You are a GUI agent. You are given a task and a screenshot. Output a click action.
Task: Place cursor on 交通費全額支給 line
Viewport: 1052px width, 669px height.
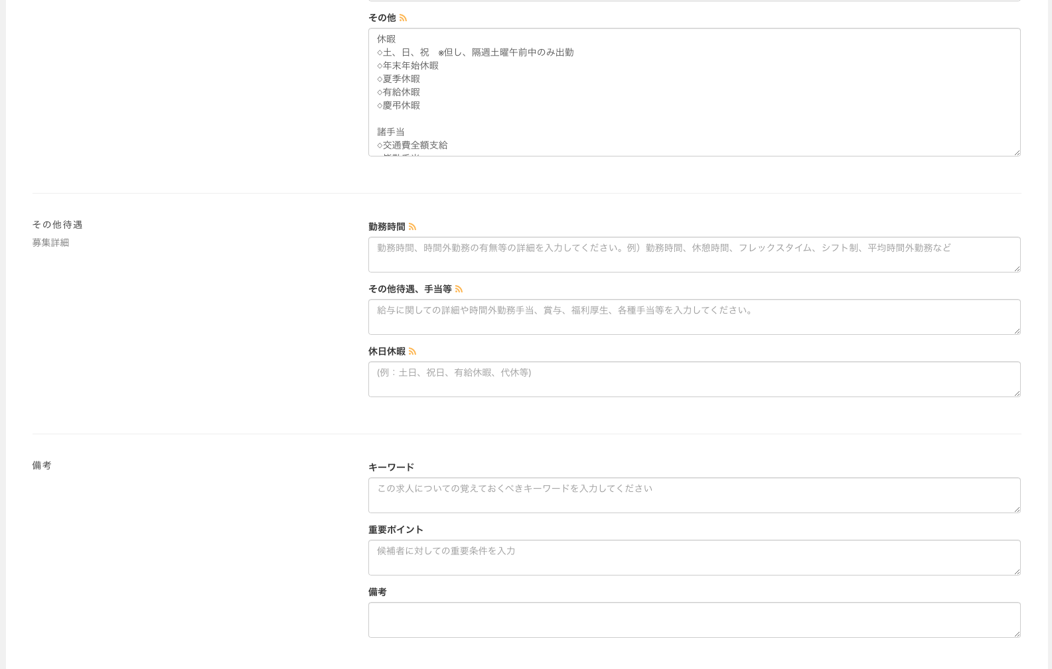(415, 145)
